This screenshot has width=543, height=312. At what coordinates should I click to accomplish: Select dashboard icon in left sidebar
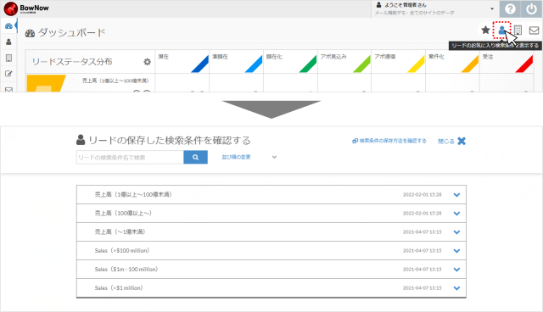pyautogui.click(x=8, y=26)
